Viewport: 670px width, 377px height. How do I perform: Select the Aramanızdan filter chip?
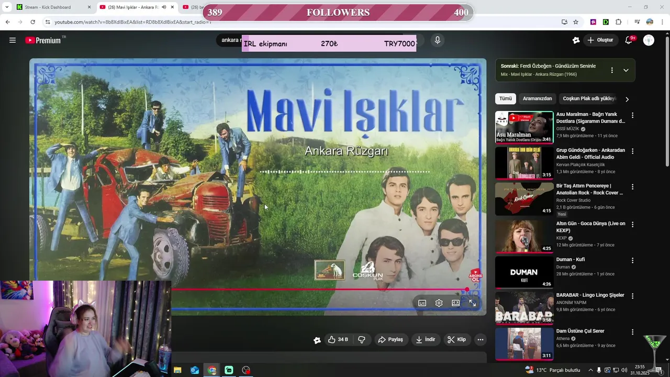pyautogui.click(x=538, y=98)
